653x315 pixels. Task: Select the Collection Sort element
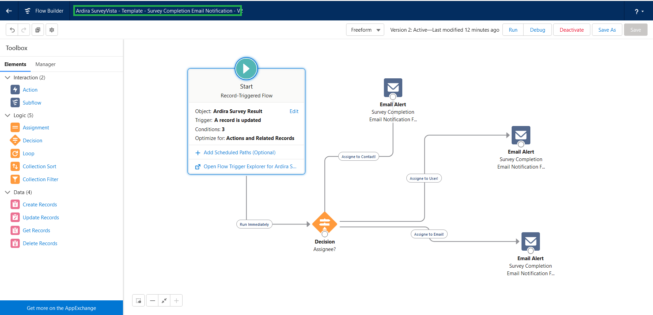[x=39, y=166]
